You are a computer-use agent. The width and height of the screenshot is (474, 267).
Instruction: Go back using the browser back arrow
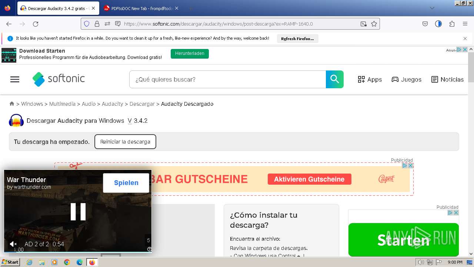pyautogui.click(x=9, y=24)
